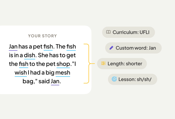Click the underlined fish in first line
The height and width of the screenshot is (119, 175).
point(48,47)
